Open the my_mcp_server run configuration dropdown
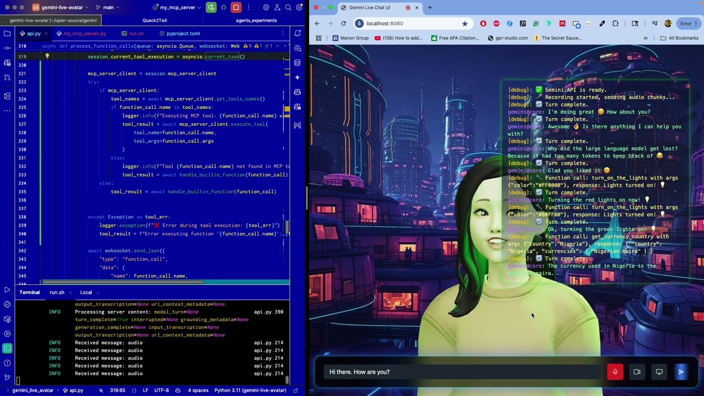The image size is (704, 396). point(176,7)
